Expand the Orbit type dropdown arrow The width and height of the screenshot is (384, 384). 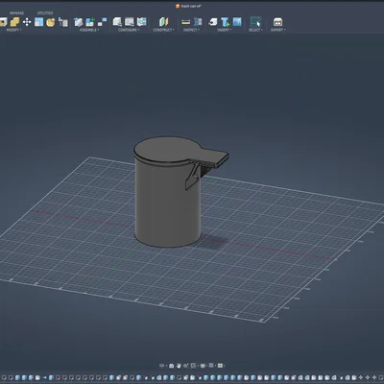point(166,366)
